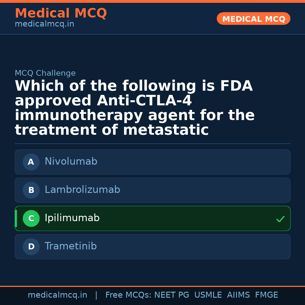The image size is (305, 305).
Task: Click the orange MEDICAL MCQ badge
Action: 253,19
